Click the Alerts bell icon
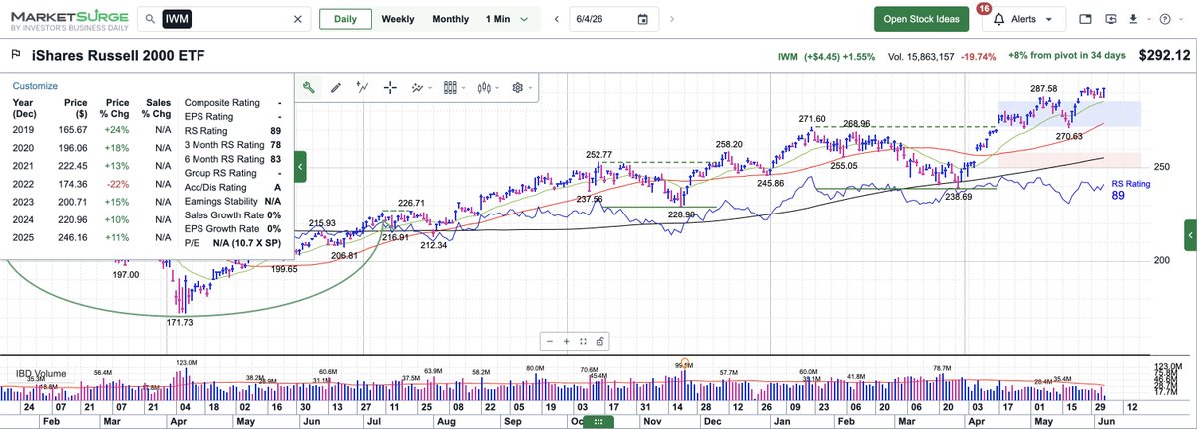1197x429 pixels. [x=999, y=19]
